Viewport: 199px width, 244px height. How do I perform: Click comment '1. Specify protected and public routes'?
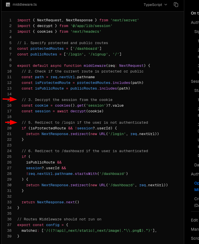click(x=63, y=43)
